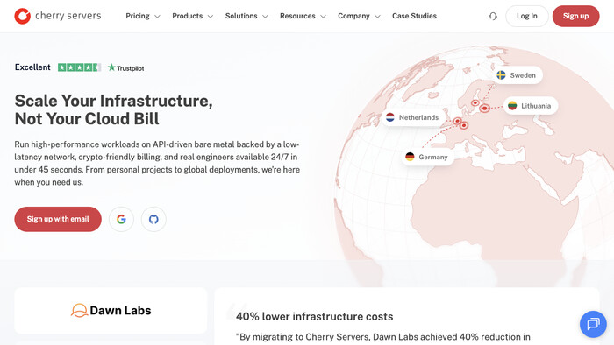Open the Solutions menu
Screen dimensions: 614x345
coord(246,16)
